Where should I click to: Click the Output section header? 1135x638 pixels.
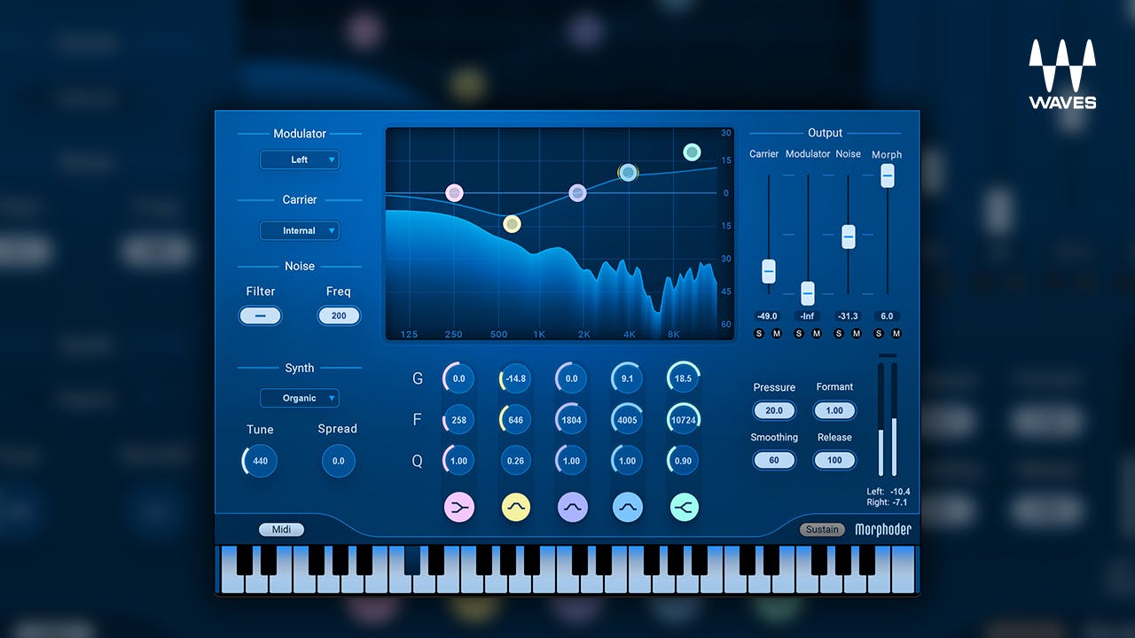tap(825, 133)
